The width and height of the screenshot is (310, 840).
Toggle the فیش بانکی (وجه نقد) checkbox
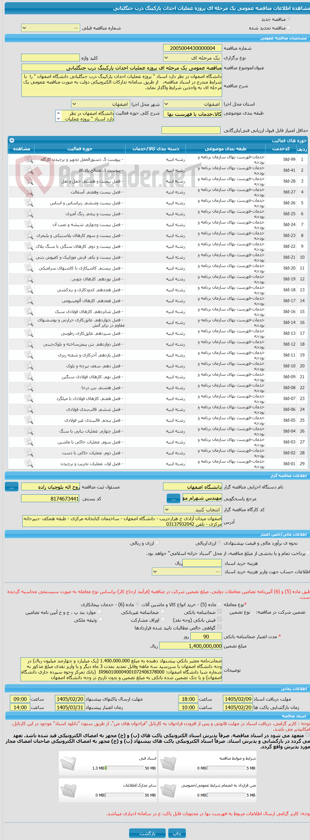[x=219, y=619]
